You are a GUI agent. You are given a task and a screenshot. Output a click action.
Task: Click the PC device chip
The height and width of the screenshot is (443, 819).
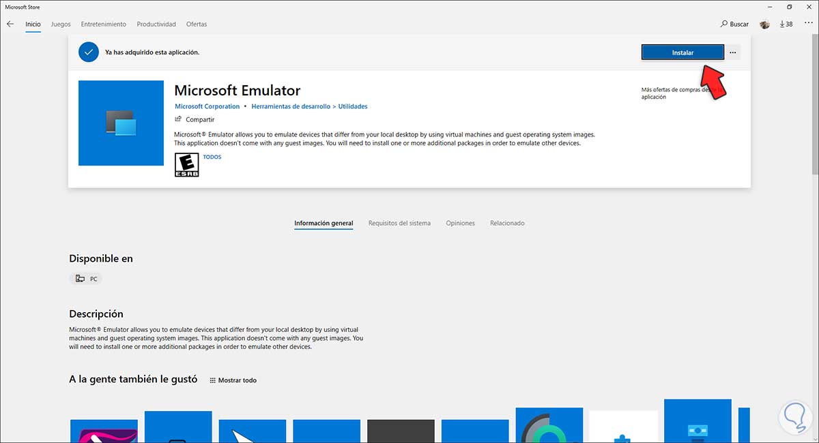click(86, 279)
